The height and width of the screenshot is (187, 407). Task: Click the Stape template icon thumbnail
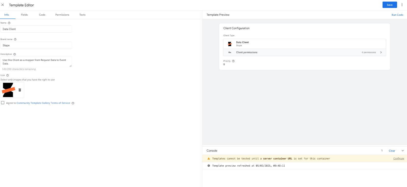click(x=9, y=90)
